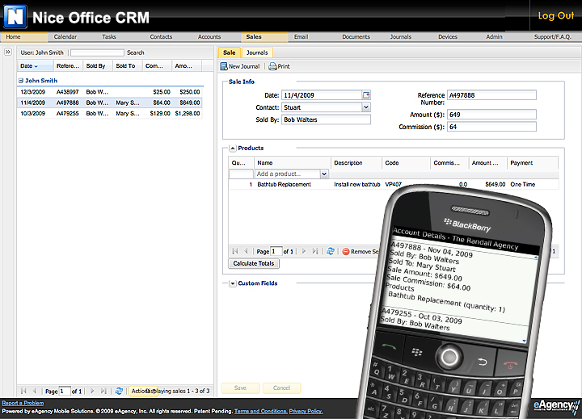Click the Remove selected product button
Image resolution: width=582 pixels, height=419 pixels.
[360, 251]
